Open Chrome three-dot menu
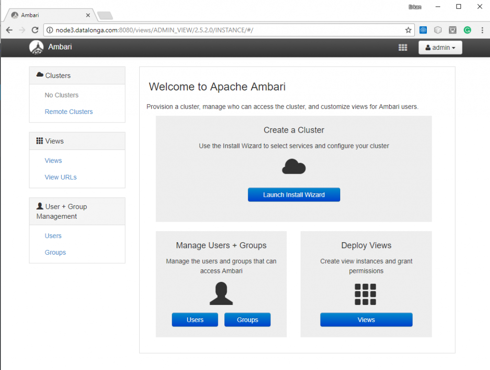 coord(482,30)
